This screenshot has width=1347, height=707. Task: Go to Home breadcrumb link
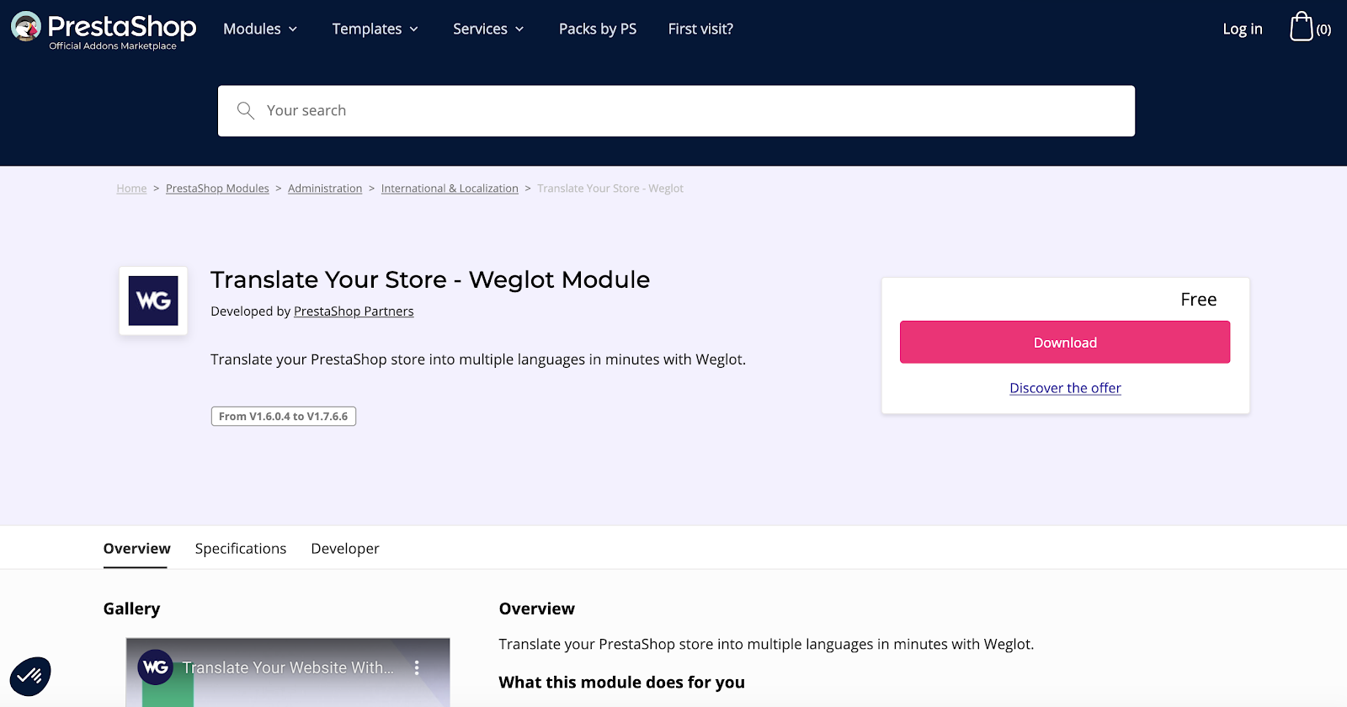(131, 189)
